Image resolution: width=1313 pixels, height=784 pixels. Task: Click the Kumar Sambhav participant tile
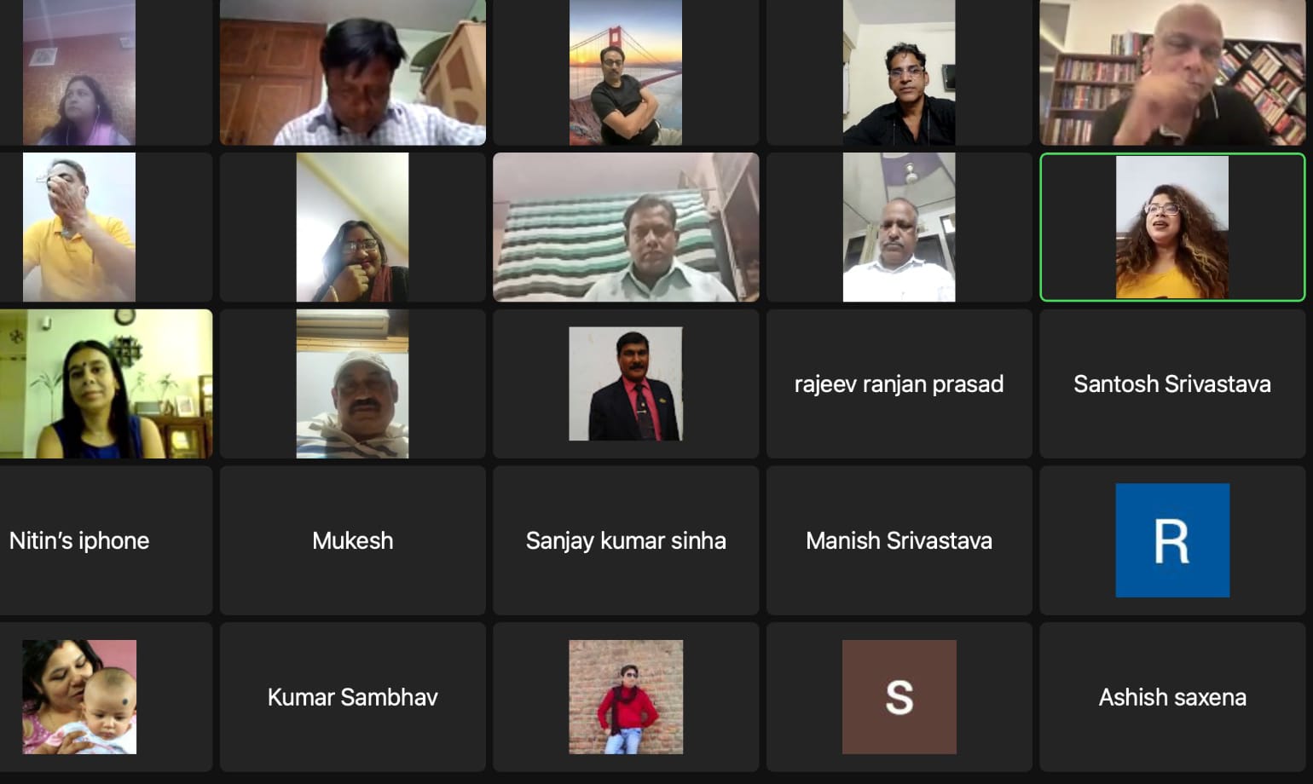(x=352, y=697)
